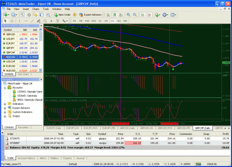This screenshot has height=167, width=232.
Task: Toggle the D1 daily timeframe button
Action: 112,21
